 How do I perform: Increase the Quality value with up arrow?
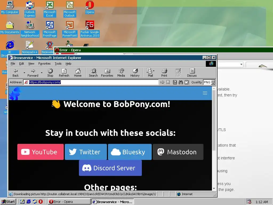tap(213, 81)
